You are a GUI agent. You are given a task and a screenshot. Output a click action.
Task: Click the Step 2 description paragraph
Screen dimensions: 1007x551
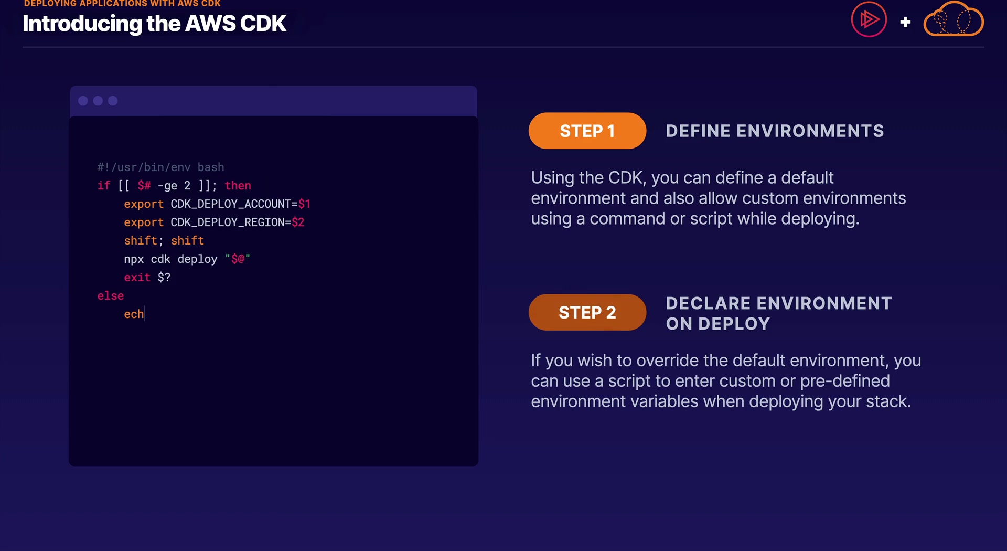(725, 381)
